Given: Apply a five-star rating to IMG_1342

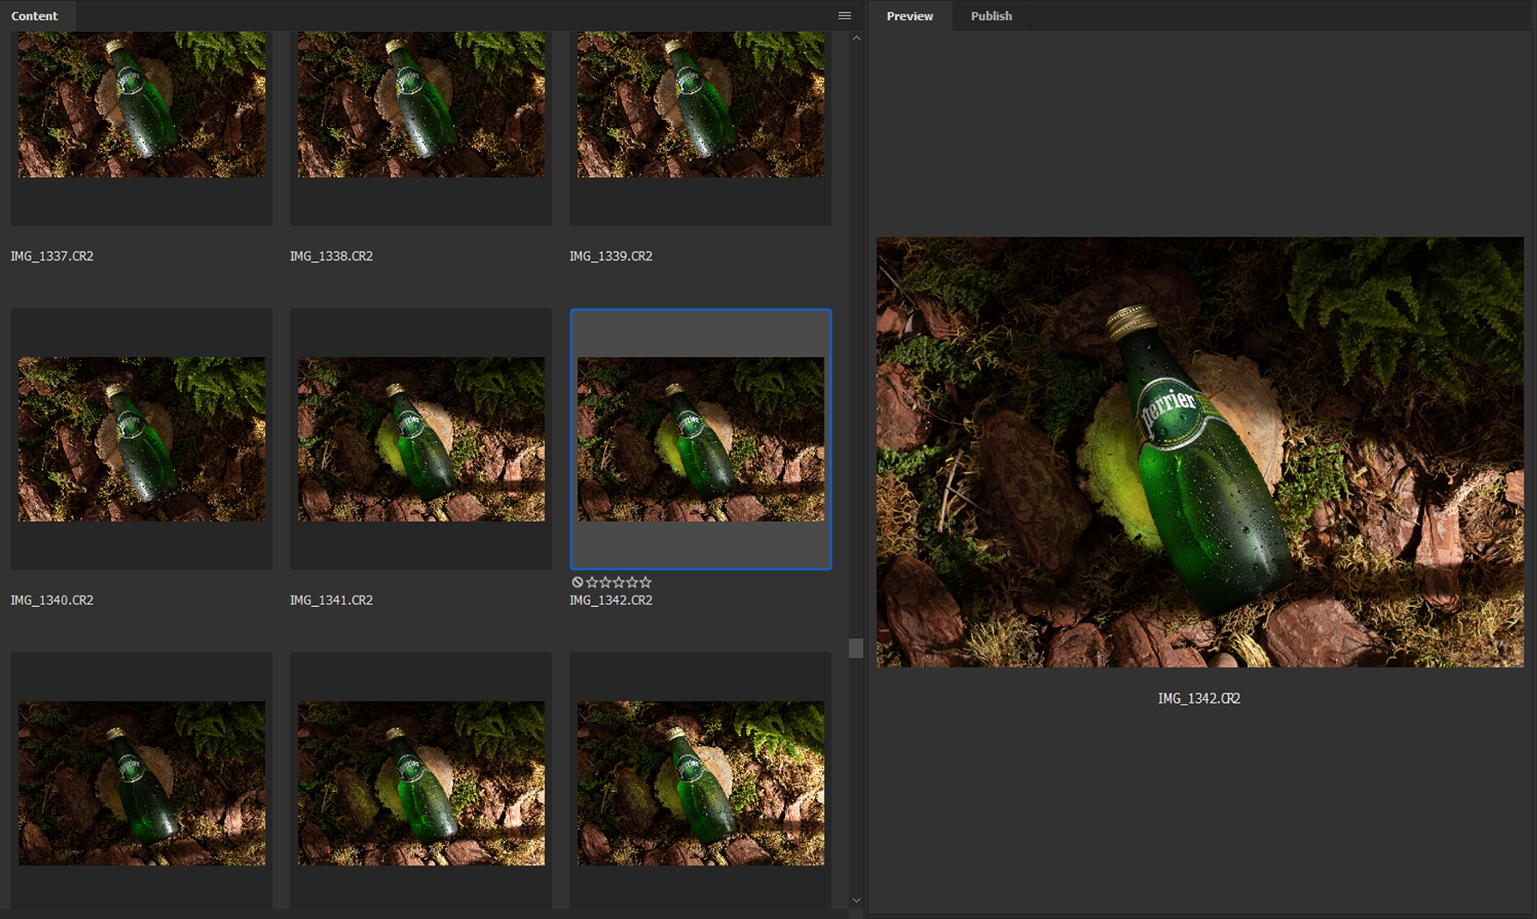Looking at the screenshot, I should [x=646, y=582].
